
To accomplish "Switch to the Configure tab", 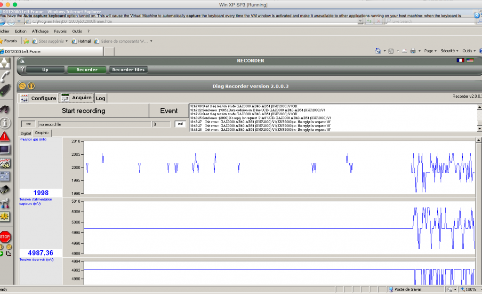I will (39, 98).
